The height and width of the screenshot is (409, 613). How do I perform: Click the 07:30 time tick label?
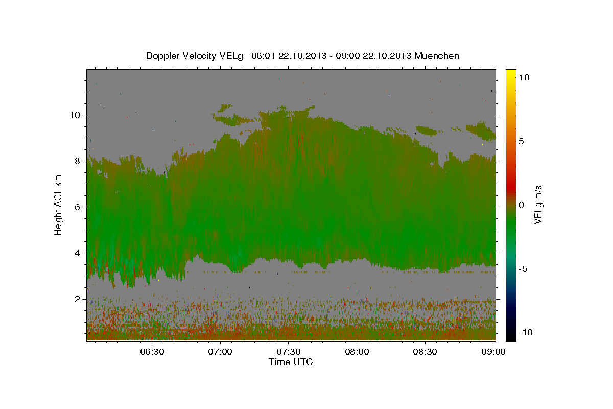(289, 352)
